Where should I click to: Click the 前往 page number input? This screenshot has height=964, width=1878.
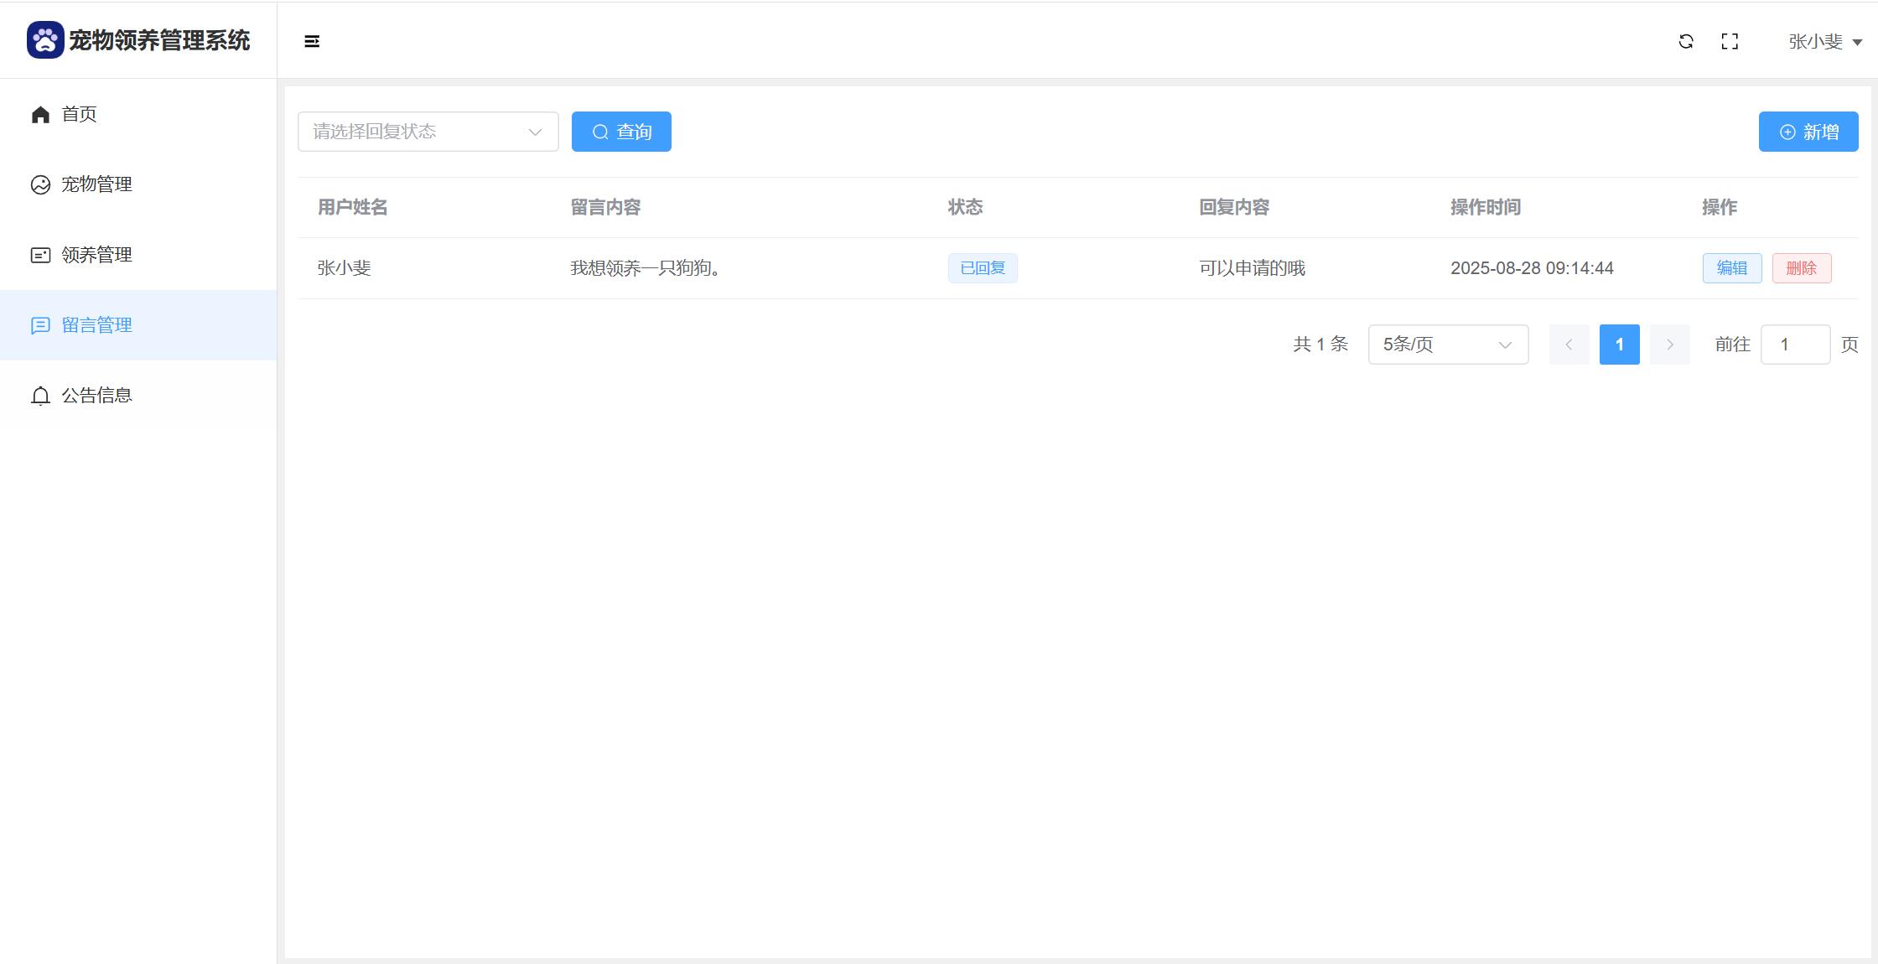coord(1795,345)
